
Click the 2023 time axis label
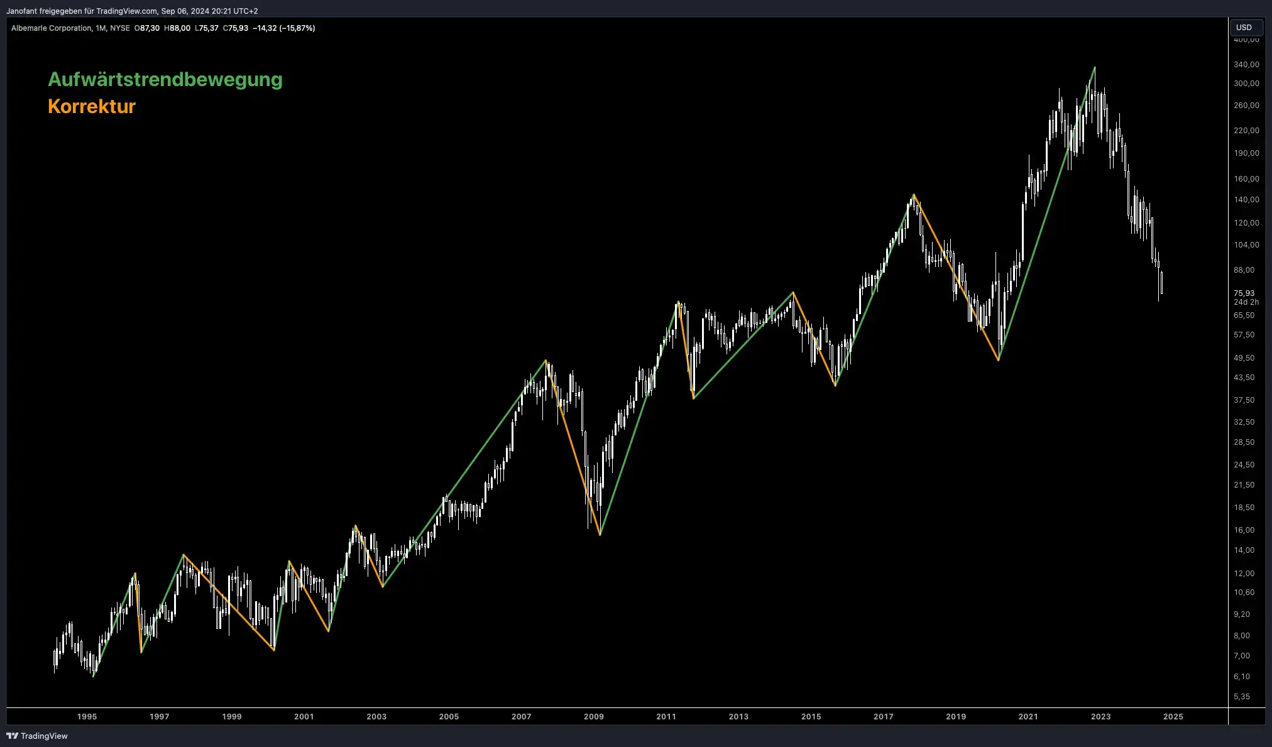(x=1101, y=717)
